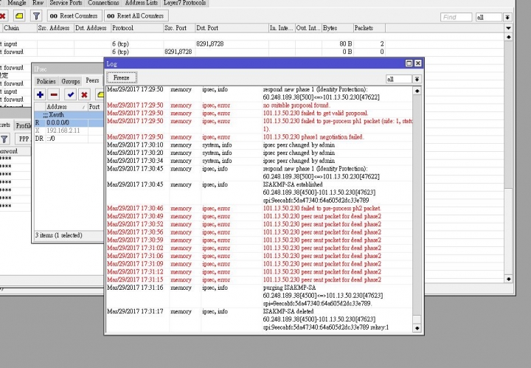Sort by the Packets column header
The height and width of the screenshot is (368, 531).
coord(369,28)
